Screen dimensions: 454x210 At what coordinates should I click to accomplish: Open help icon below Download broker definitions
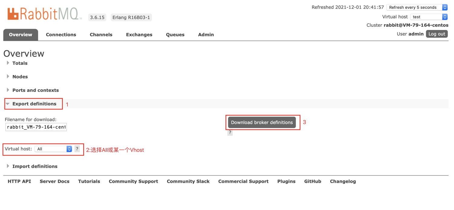click(230, 133)
